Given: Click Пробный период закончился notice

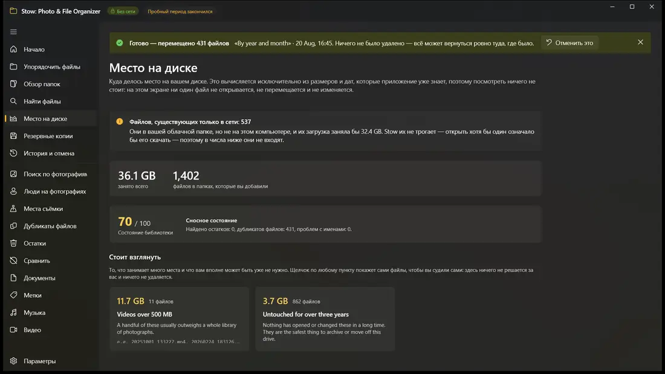Looking at the screenshot, I should (180, 11).
